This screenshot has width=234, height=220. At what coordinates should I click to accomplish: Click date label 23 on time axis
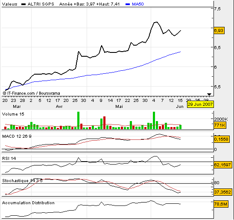(13, 101)
